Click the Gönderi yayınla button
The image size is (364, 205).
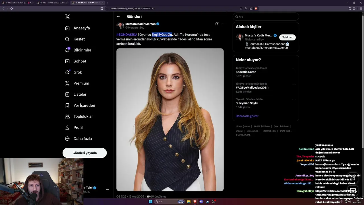click(x=84, y=153)
